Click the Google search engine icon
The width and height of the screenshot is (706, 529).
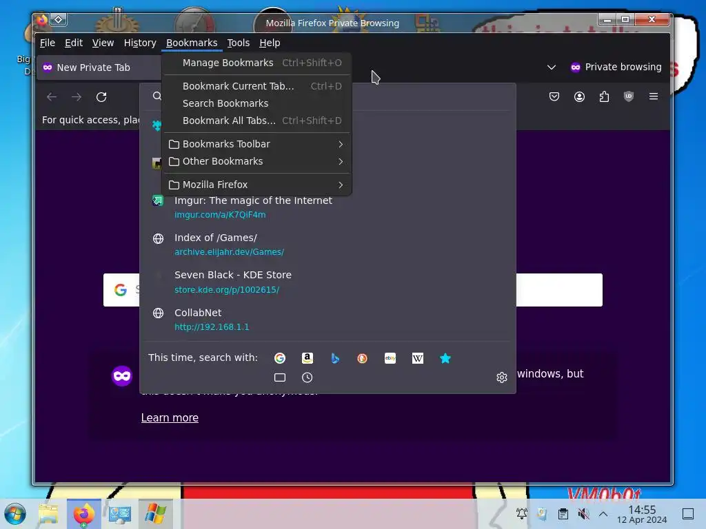click(280, 358)
